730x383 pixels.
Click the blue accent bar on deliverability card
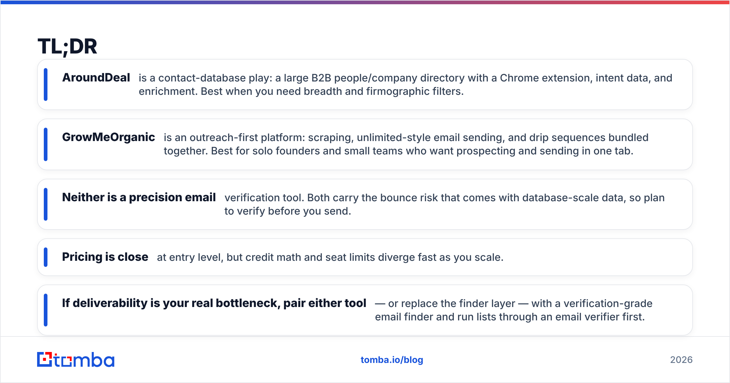coord(46,310)
